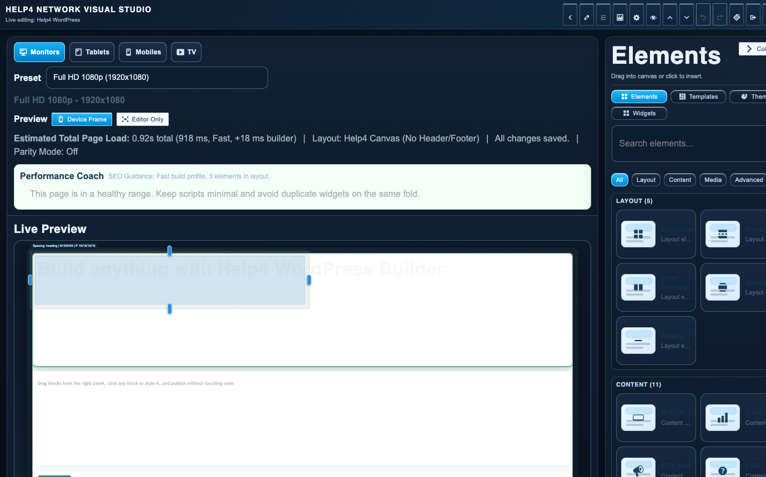Open the Templates tab in side panel

(698, 97)
